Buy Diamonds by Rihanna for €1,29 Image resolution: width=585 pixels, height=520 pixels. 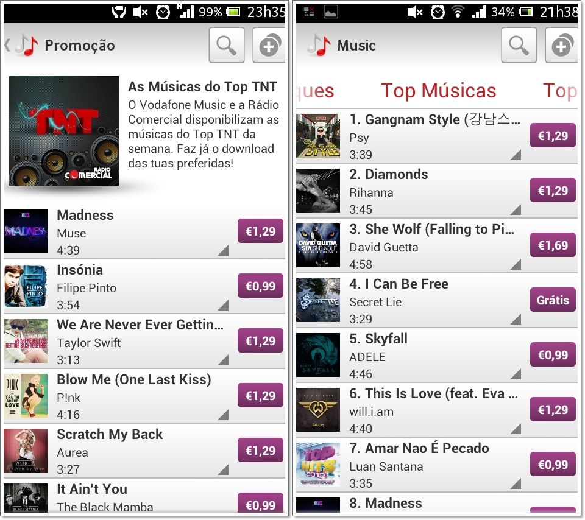click(553, 190)
